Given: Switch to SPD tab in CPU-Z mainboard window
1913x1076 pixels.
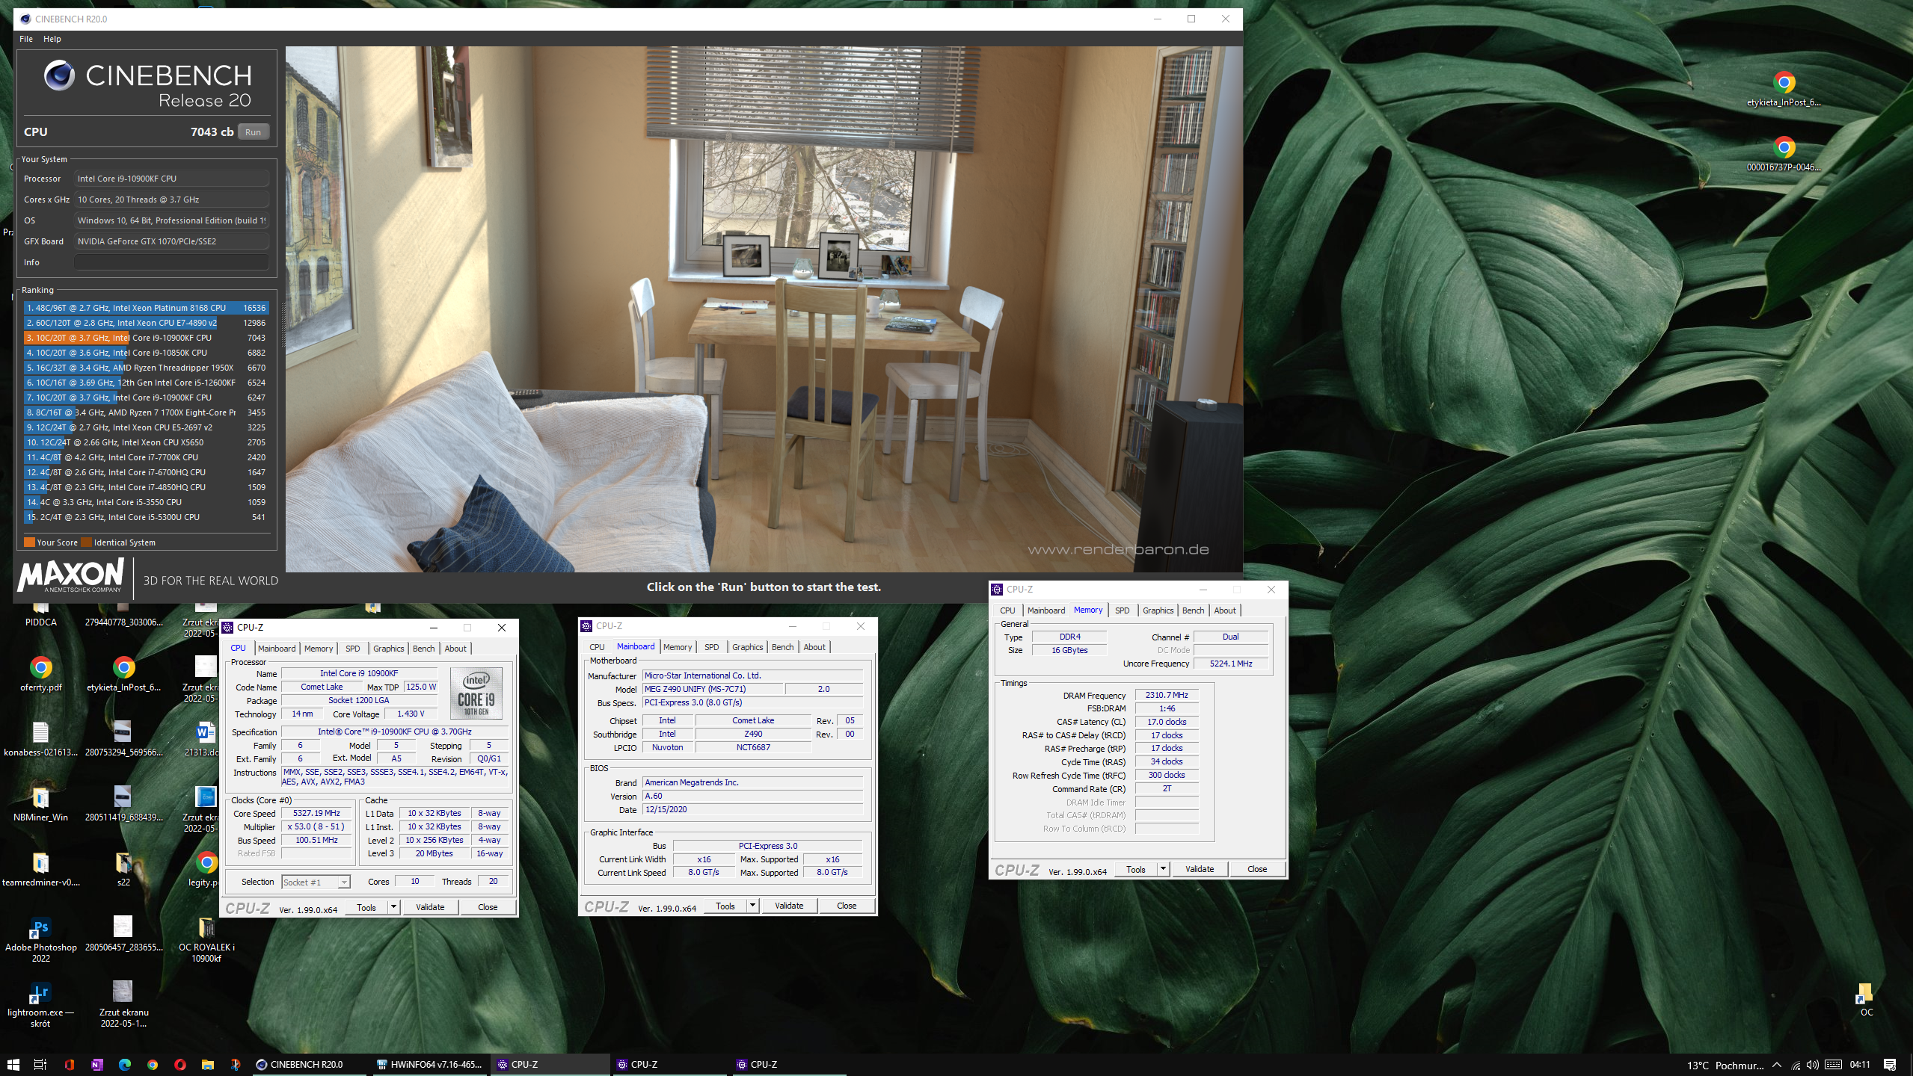Looking at the screenshot, I should [x=711, y=647].
